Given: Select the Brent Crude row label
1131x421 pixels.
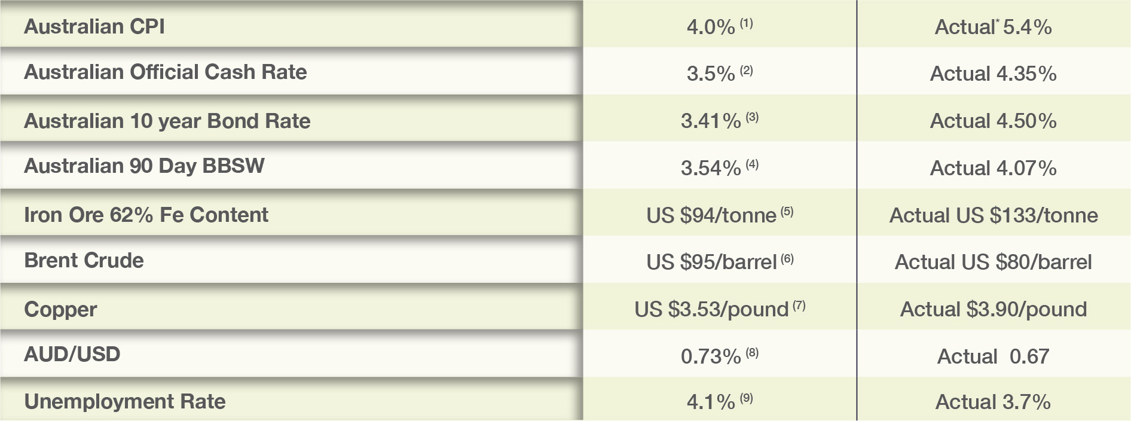Looking at the screenshot, I should click(x=84, y=261).
